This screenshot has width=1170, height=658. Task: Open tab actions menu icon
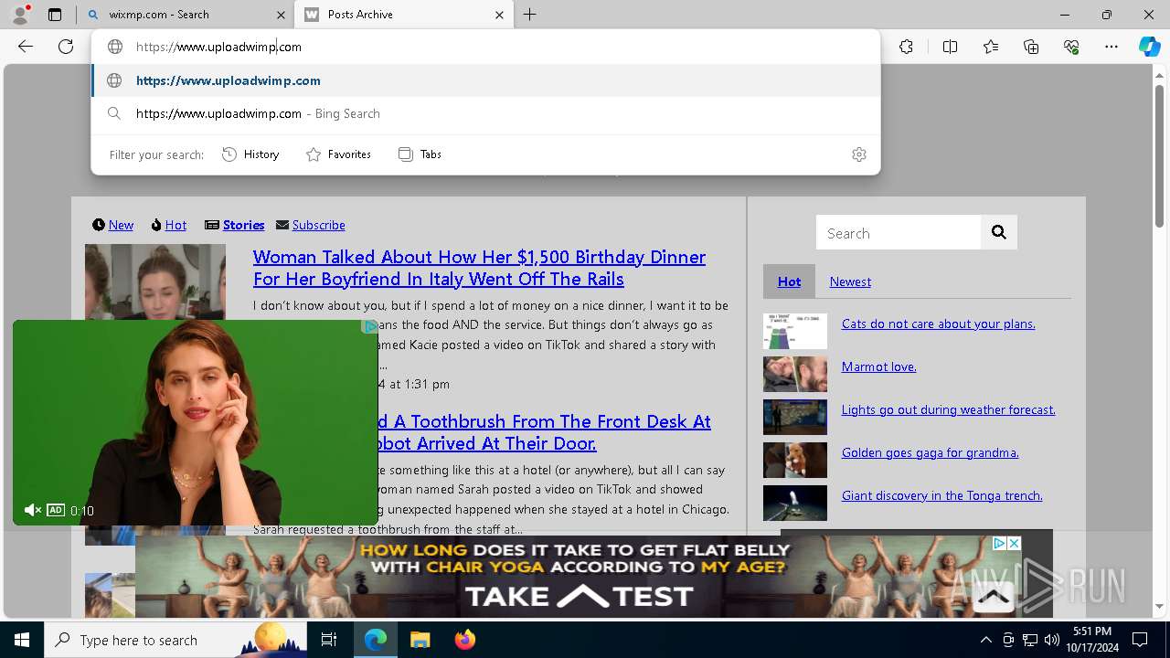tap(55, 15)
